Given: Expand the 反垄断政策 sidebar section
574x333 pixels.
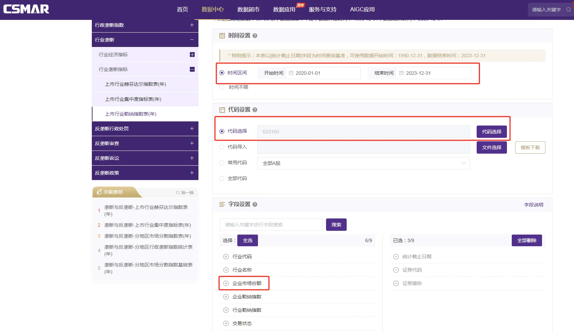Looking at the screenshot, I should click(192, 173).
